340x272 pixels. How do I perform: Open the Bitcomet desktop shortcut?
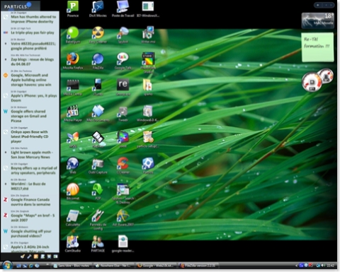point(73,191)
